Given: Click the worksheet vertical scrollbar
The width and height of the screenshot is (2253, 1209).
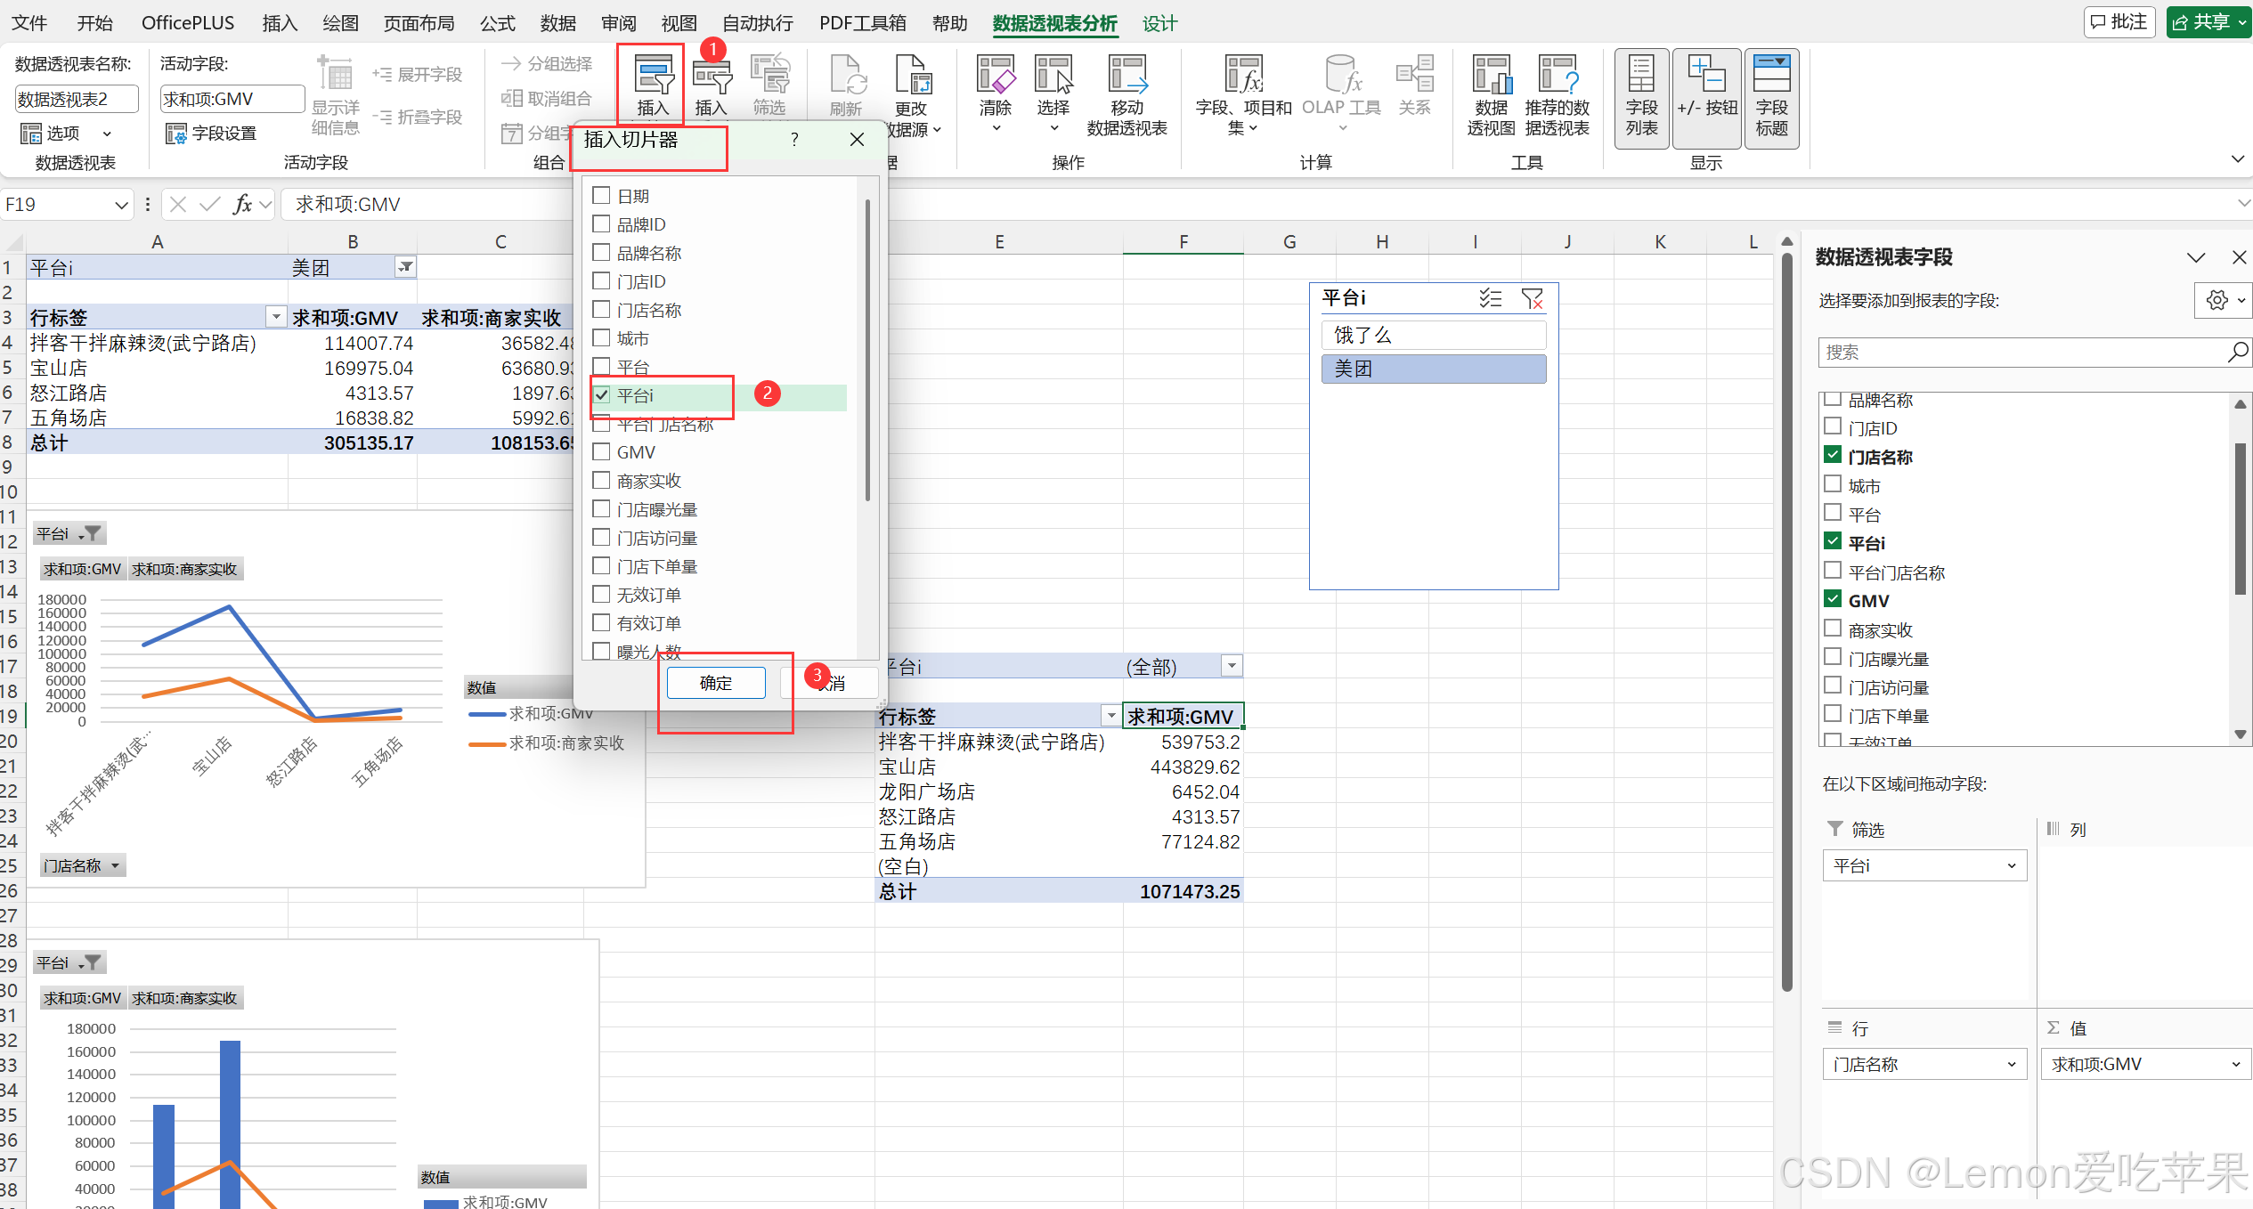Looking at the screenshot, I should point(1786,623).
